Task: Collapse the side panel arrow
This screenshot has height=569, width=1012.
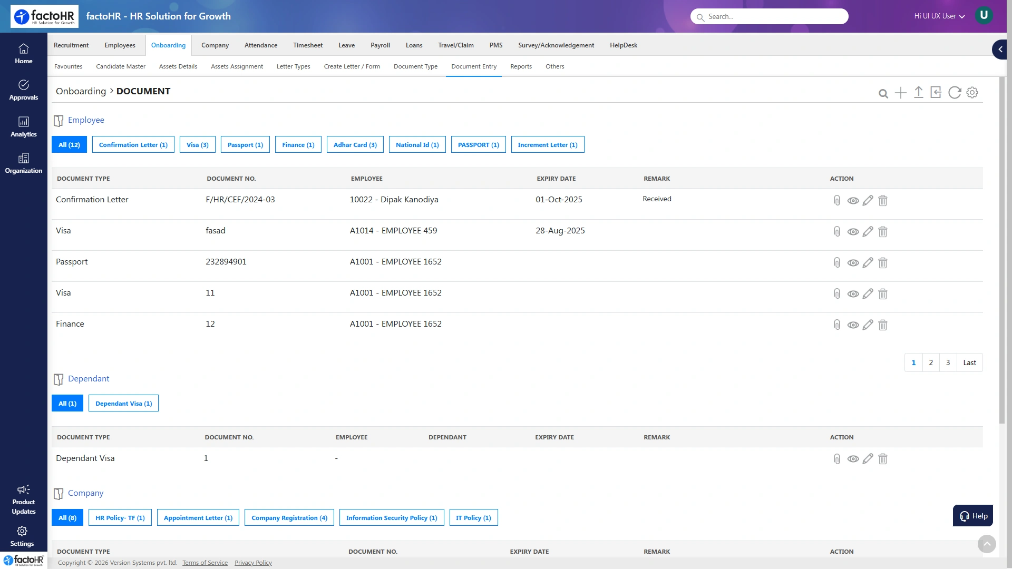Action: tap(1000, 49)
